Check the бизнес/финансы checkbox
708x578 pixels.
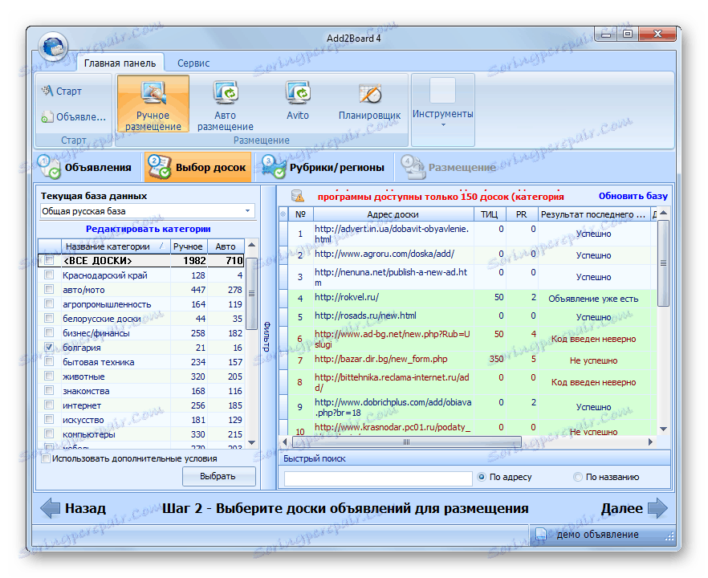49,333
